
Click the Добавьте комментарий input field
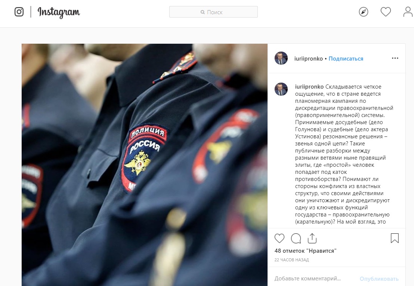point(314,279)
